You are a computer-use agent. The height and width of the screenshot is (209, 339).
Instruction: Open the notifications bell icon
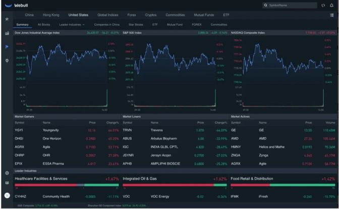(331, 5)
